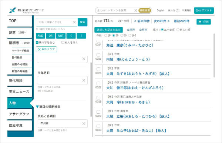
Task: Check the box for entry 0029
Action: [x=98, y=112]
